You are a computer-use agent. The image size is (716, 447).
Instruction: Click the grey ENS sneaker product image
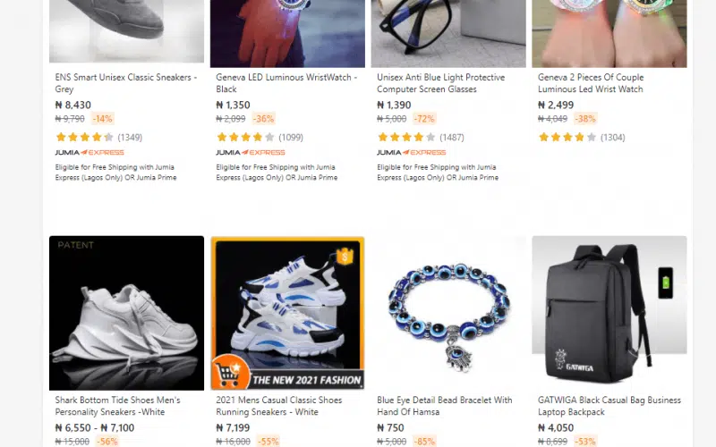(x=126, y=31)
